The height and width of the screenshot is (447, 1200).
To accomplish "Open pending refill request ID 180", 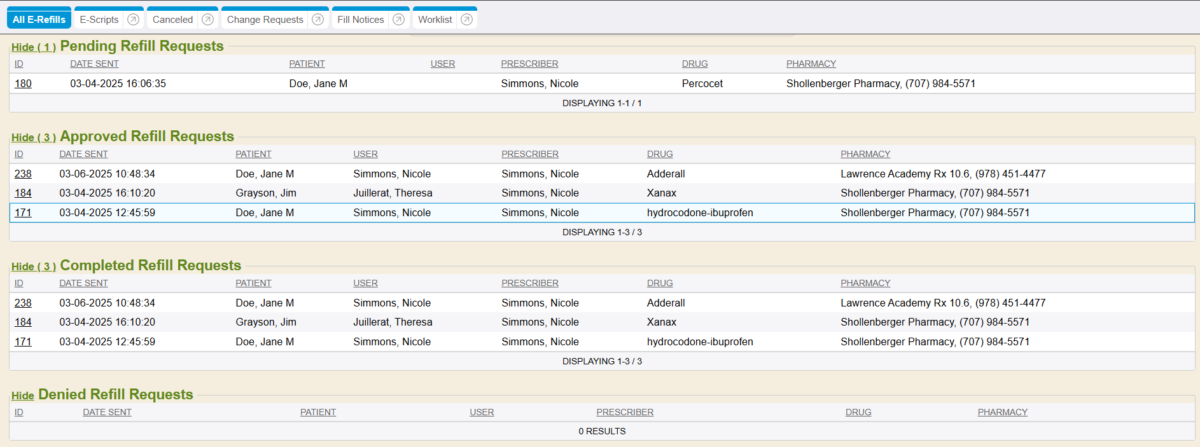I will tap(23, 83).
